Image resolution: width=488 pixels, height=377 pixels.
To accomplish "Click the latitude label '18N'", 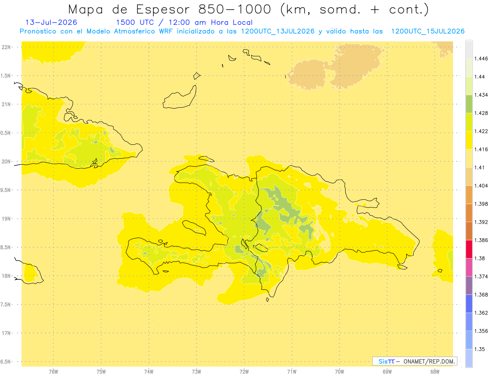I will (x=6, y=276).
